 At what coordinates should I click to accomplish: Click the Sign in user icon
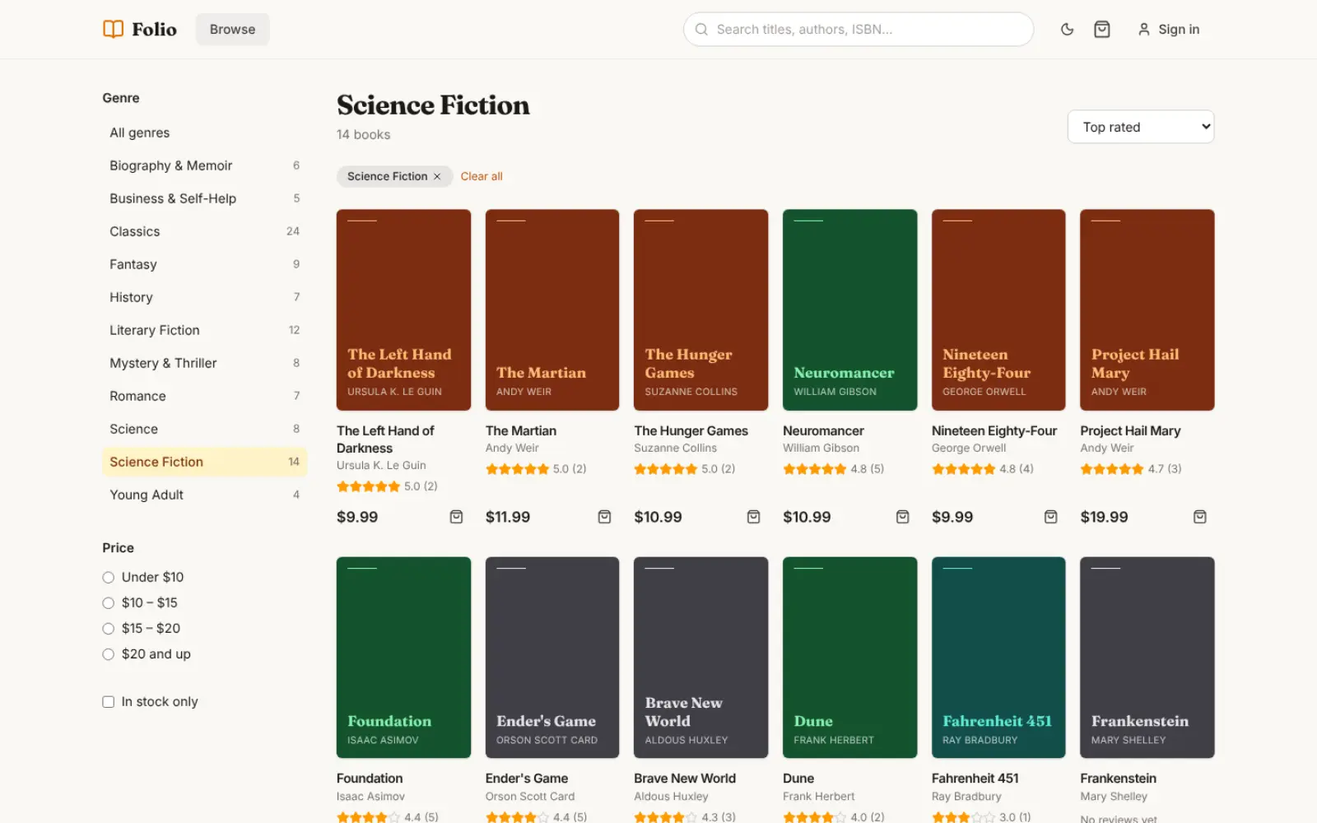1143,30
